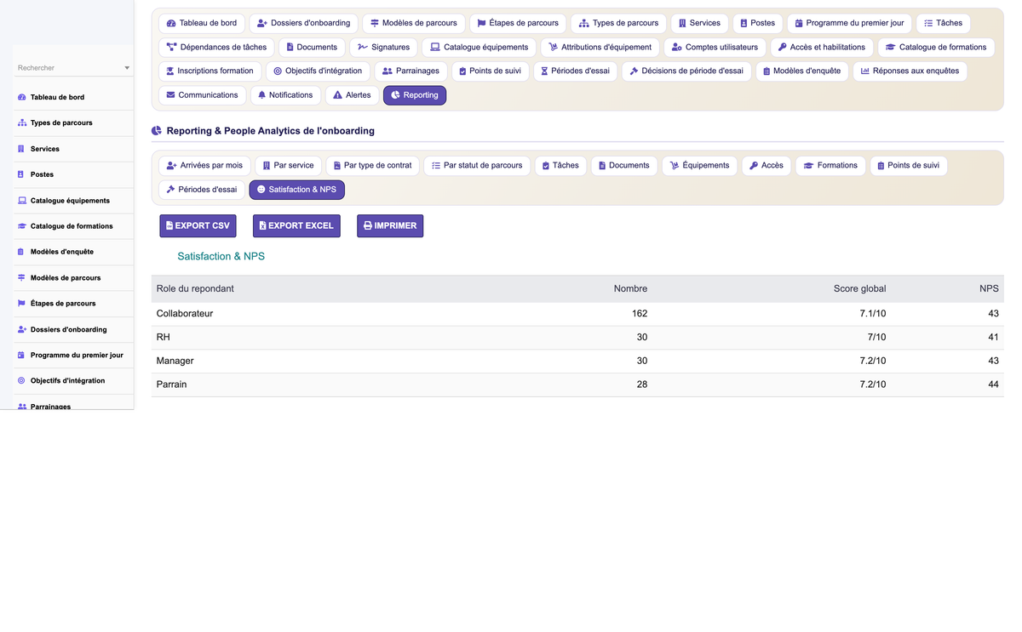Open the Documents top navigation tab
The image size is (1022, 632).
pos(312,47)
